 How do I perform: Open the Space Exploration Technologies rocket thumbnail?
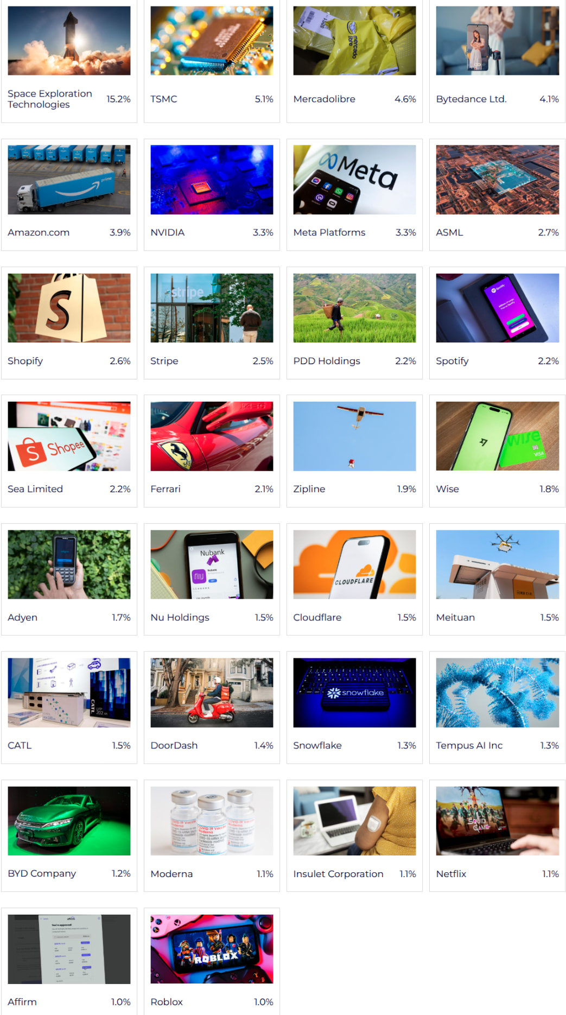(69, 41)
